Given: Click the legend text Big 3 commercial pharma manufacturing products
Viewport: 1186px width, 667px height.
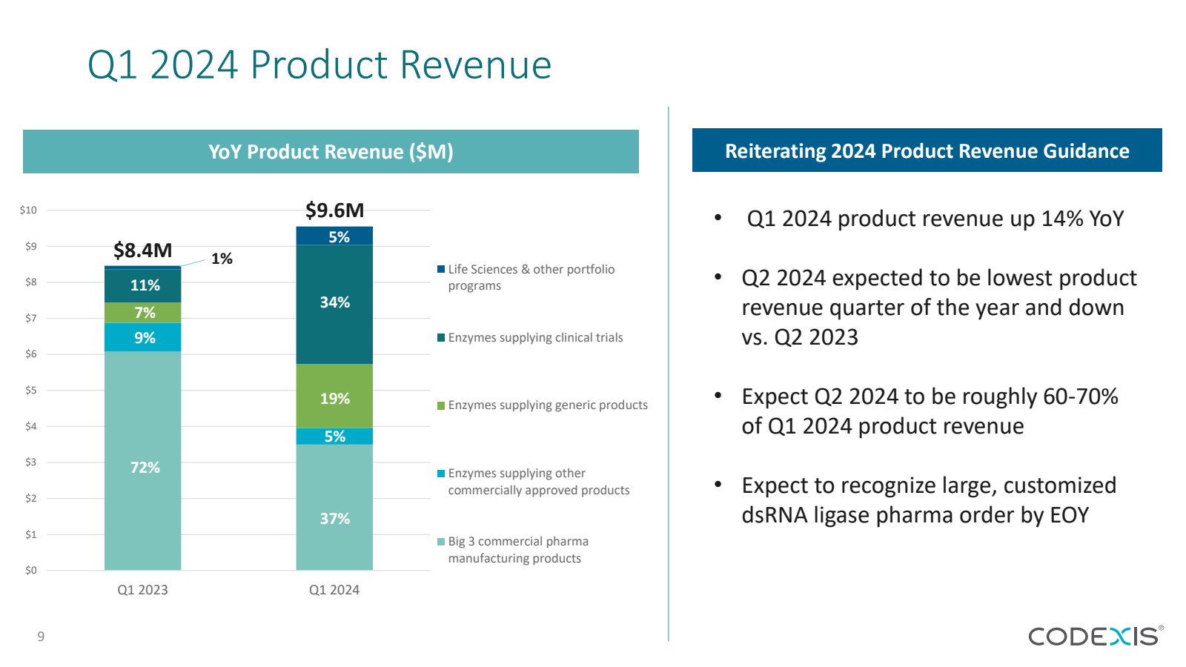Looking at the screenshot, I should (518, 550).
